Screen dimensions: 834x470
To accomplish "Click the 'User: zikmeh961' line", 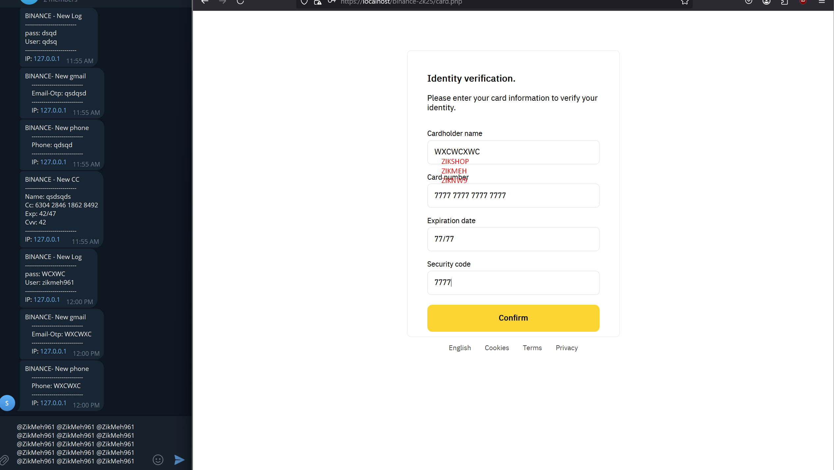I will coord(49,282).
